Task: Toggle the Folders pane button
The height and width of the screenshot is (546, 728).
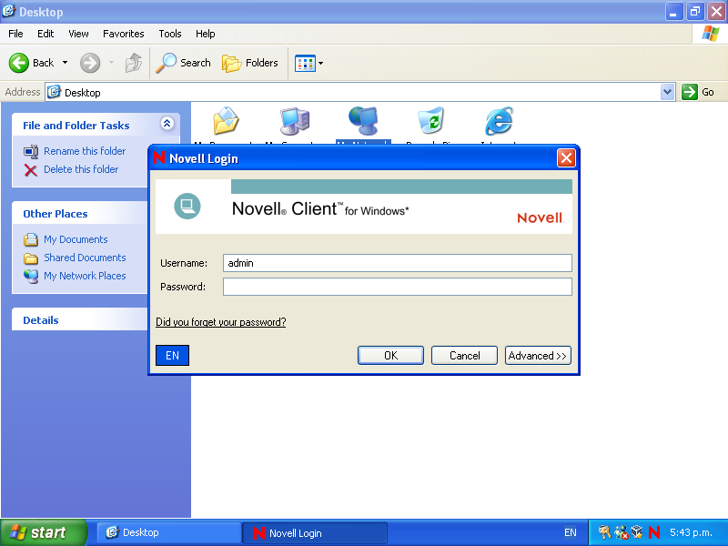Action: point(249,63)
